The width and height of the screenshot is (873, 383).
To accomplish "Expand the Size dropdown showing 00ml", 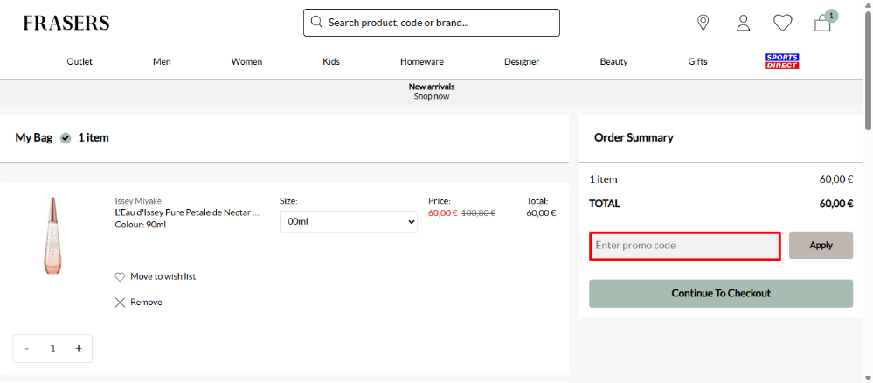I will pyautogui.click(x=349, y=221).
